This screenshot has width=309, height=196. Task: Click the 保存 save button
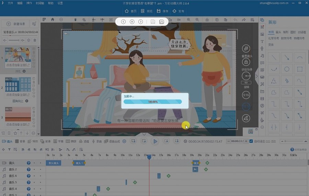pyautogui.click(x=163, y=11)
